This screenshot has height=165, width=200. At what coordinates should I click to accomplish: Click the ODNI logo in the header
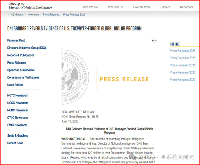30,6
